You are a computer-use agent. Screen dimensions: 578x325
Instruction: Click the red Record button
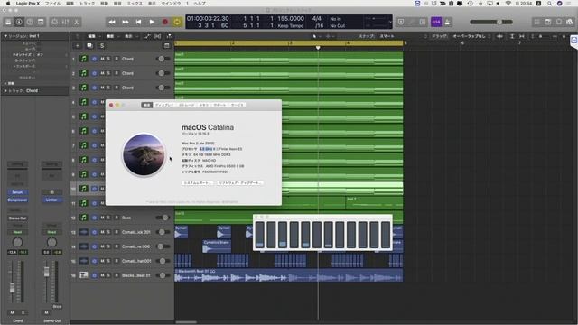[165, 22]
